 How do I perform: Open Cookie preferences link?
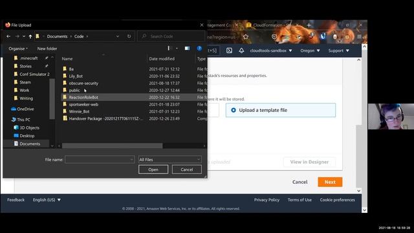338,200
